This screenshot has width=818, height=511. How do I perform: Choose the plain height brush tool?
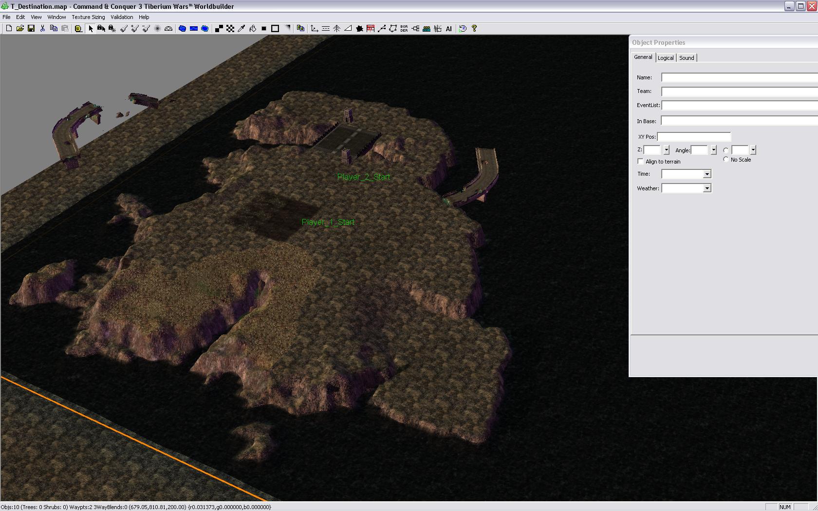point(124,29)
